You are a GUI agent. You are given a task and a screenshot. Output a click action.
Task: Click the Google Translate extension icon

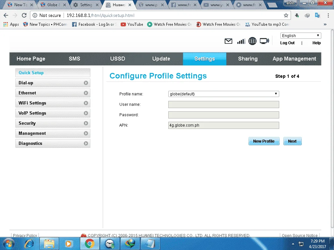317,15
